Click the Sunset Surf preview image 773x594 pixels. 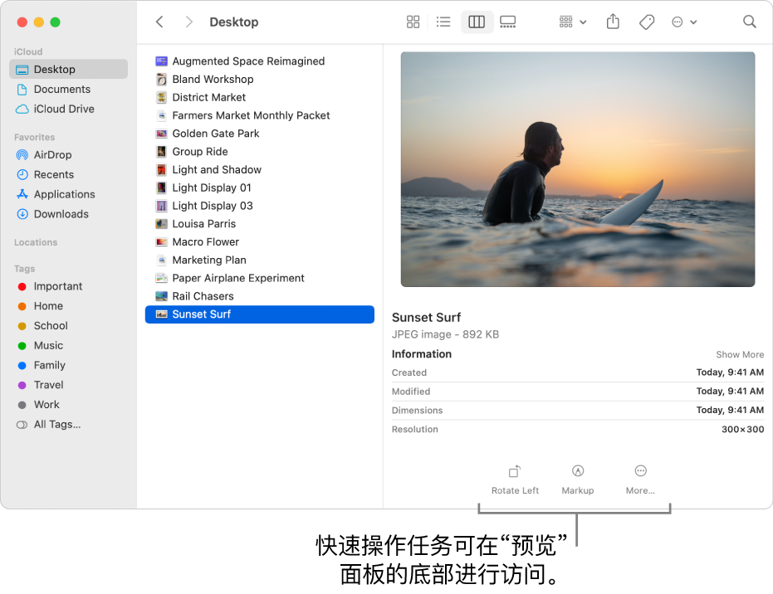click(578, 169)
